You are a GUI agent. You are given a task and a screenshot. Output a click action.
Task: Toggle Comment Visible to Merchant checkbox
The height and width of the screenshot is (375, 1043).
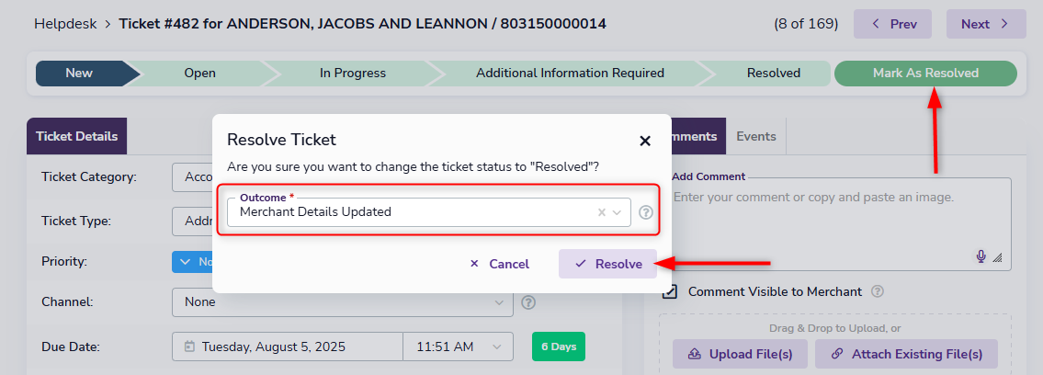click(x=671, y=291)
